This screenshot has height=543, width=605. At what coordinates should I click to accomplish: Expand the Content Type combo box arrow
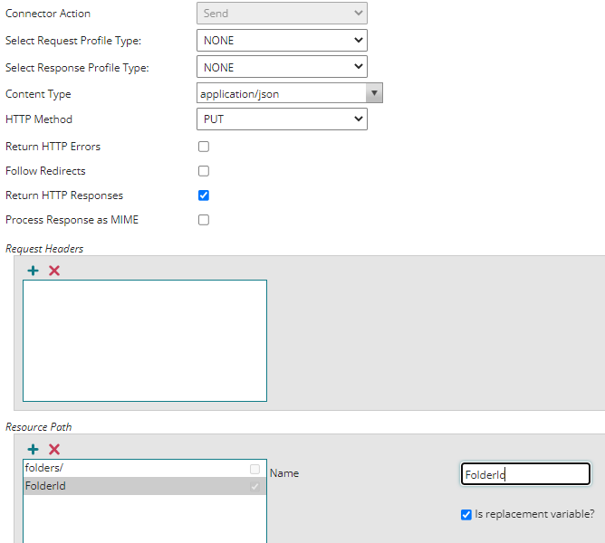pyautogui.click(x=374, y=93)
